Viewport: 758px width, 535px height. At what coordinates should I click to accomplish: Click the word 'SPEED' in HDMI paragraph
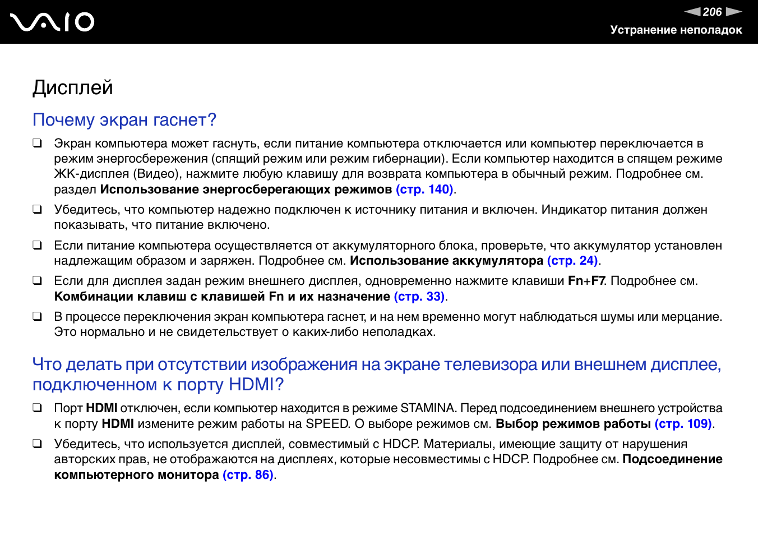point(327,424)
